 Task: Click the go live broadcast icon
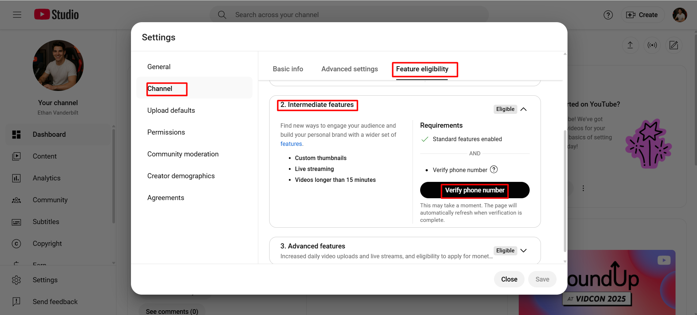click(x=652, y=45)
